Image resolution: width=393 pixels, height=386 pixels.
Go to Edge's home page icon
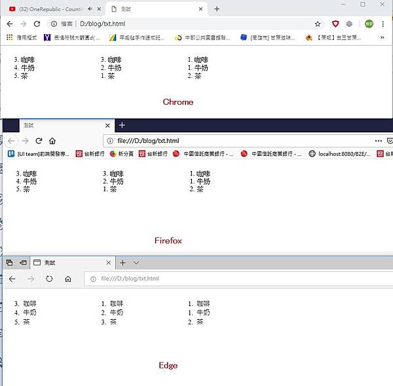click(x=68, y=279)
